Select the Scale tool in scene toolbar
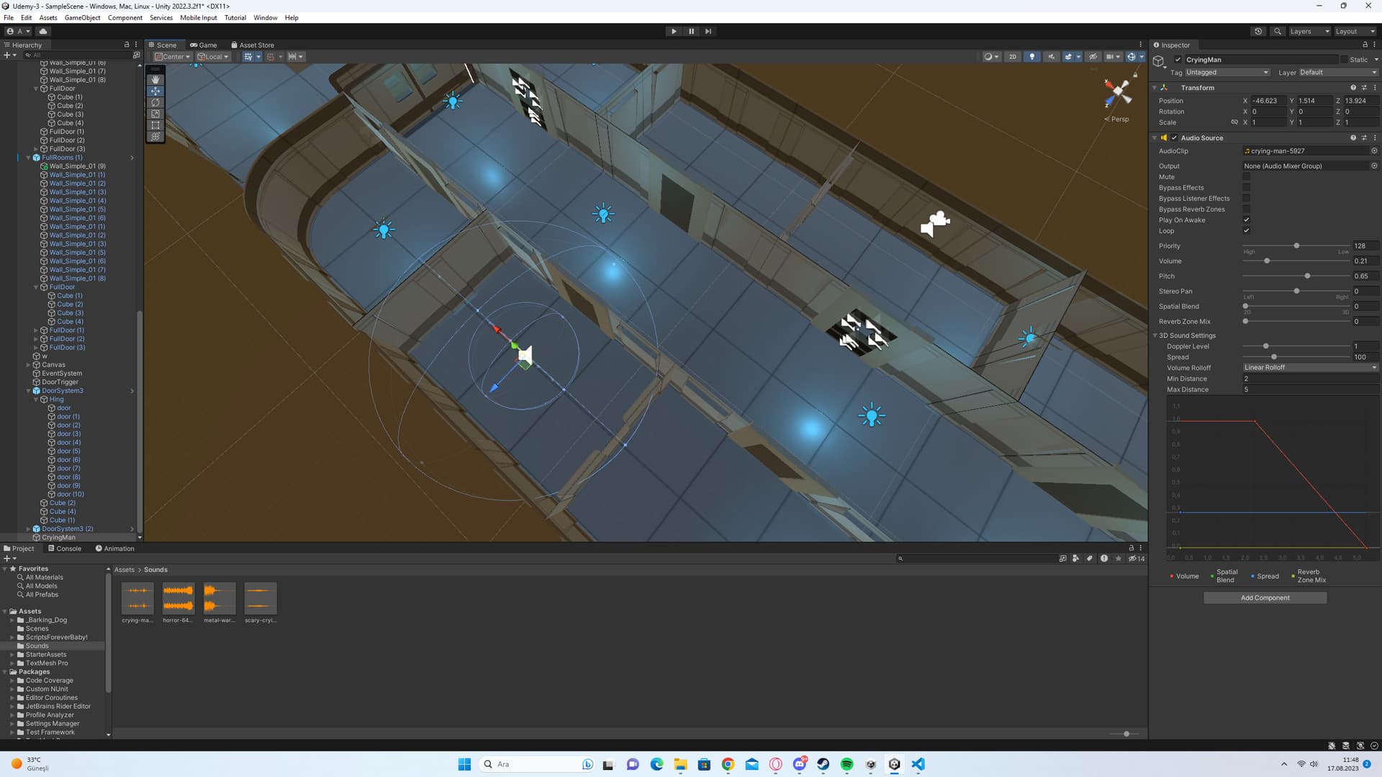 155,114
